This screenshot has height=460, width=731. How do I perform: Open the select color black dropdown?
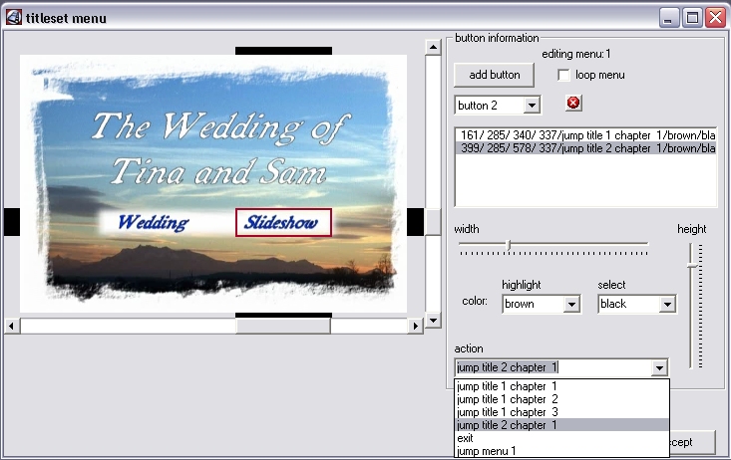[x=666, y=304]
